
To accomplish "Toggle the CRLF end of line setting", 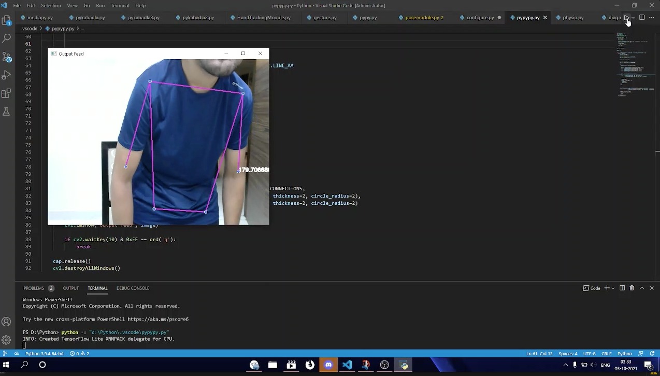I will click(x=606, y=354).
